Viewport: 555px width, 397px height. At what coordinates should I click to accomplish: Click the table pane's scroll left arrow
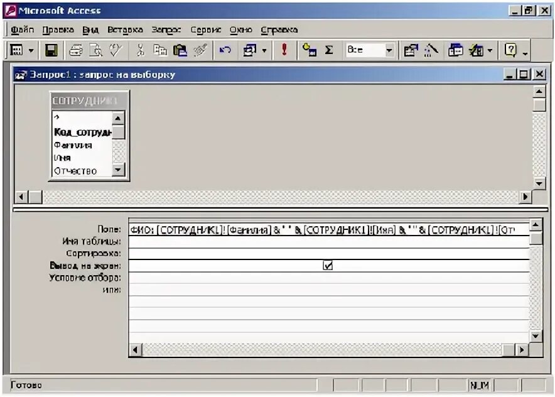pos(21,197)
